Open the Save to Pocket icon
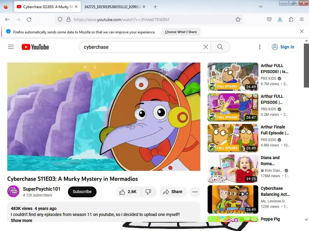Screen dimensions: 309x231 point(269,20)
